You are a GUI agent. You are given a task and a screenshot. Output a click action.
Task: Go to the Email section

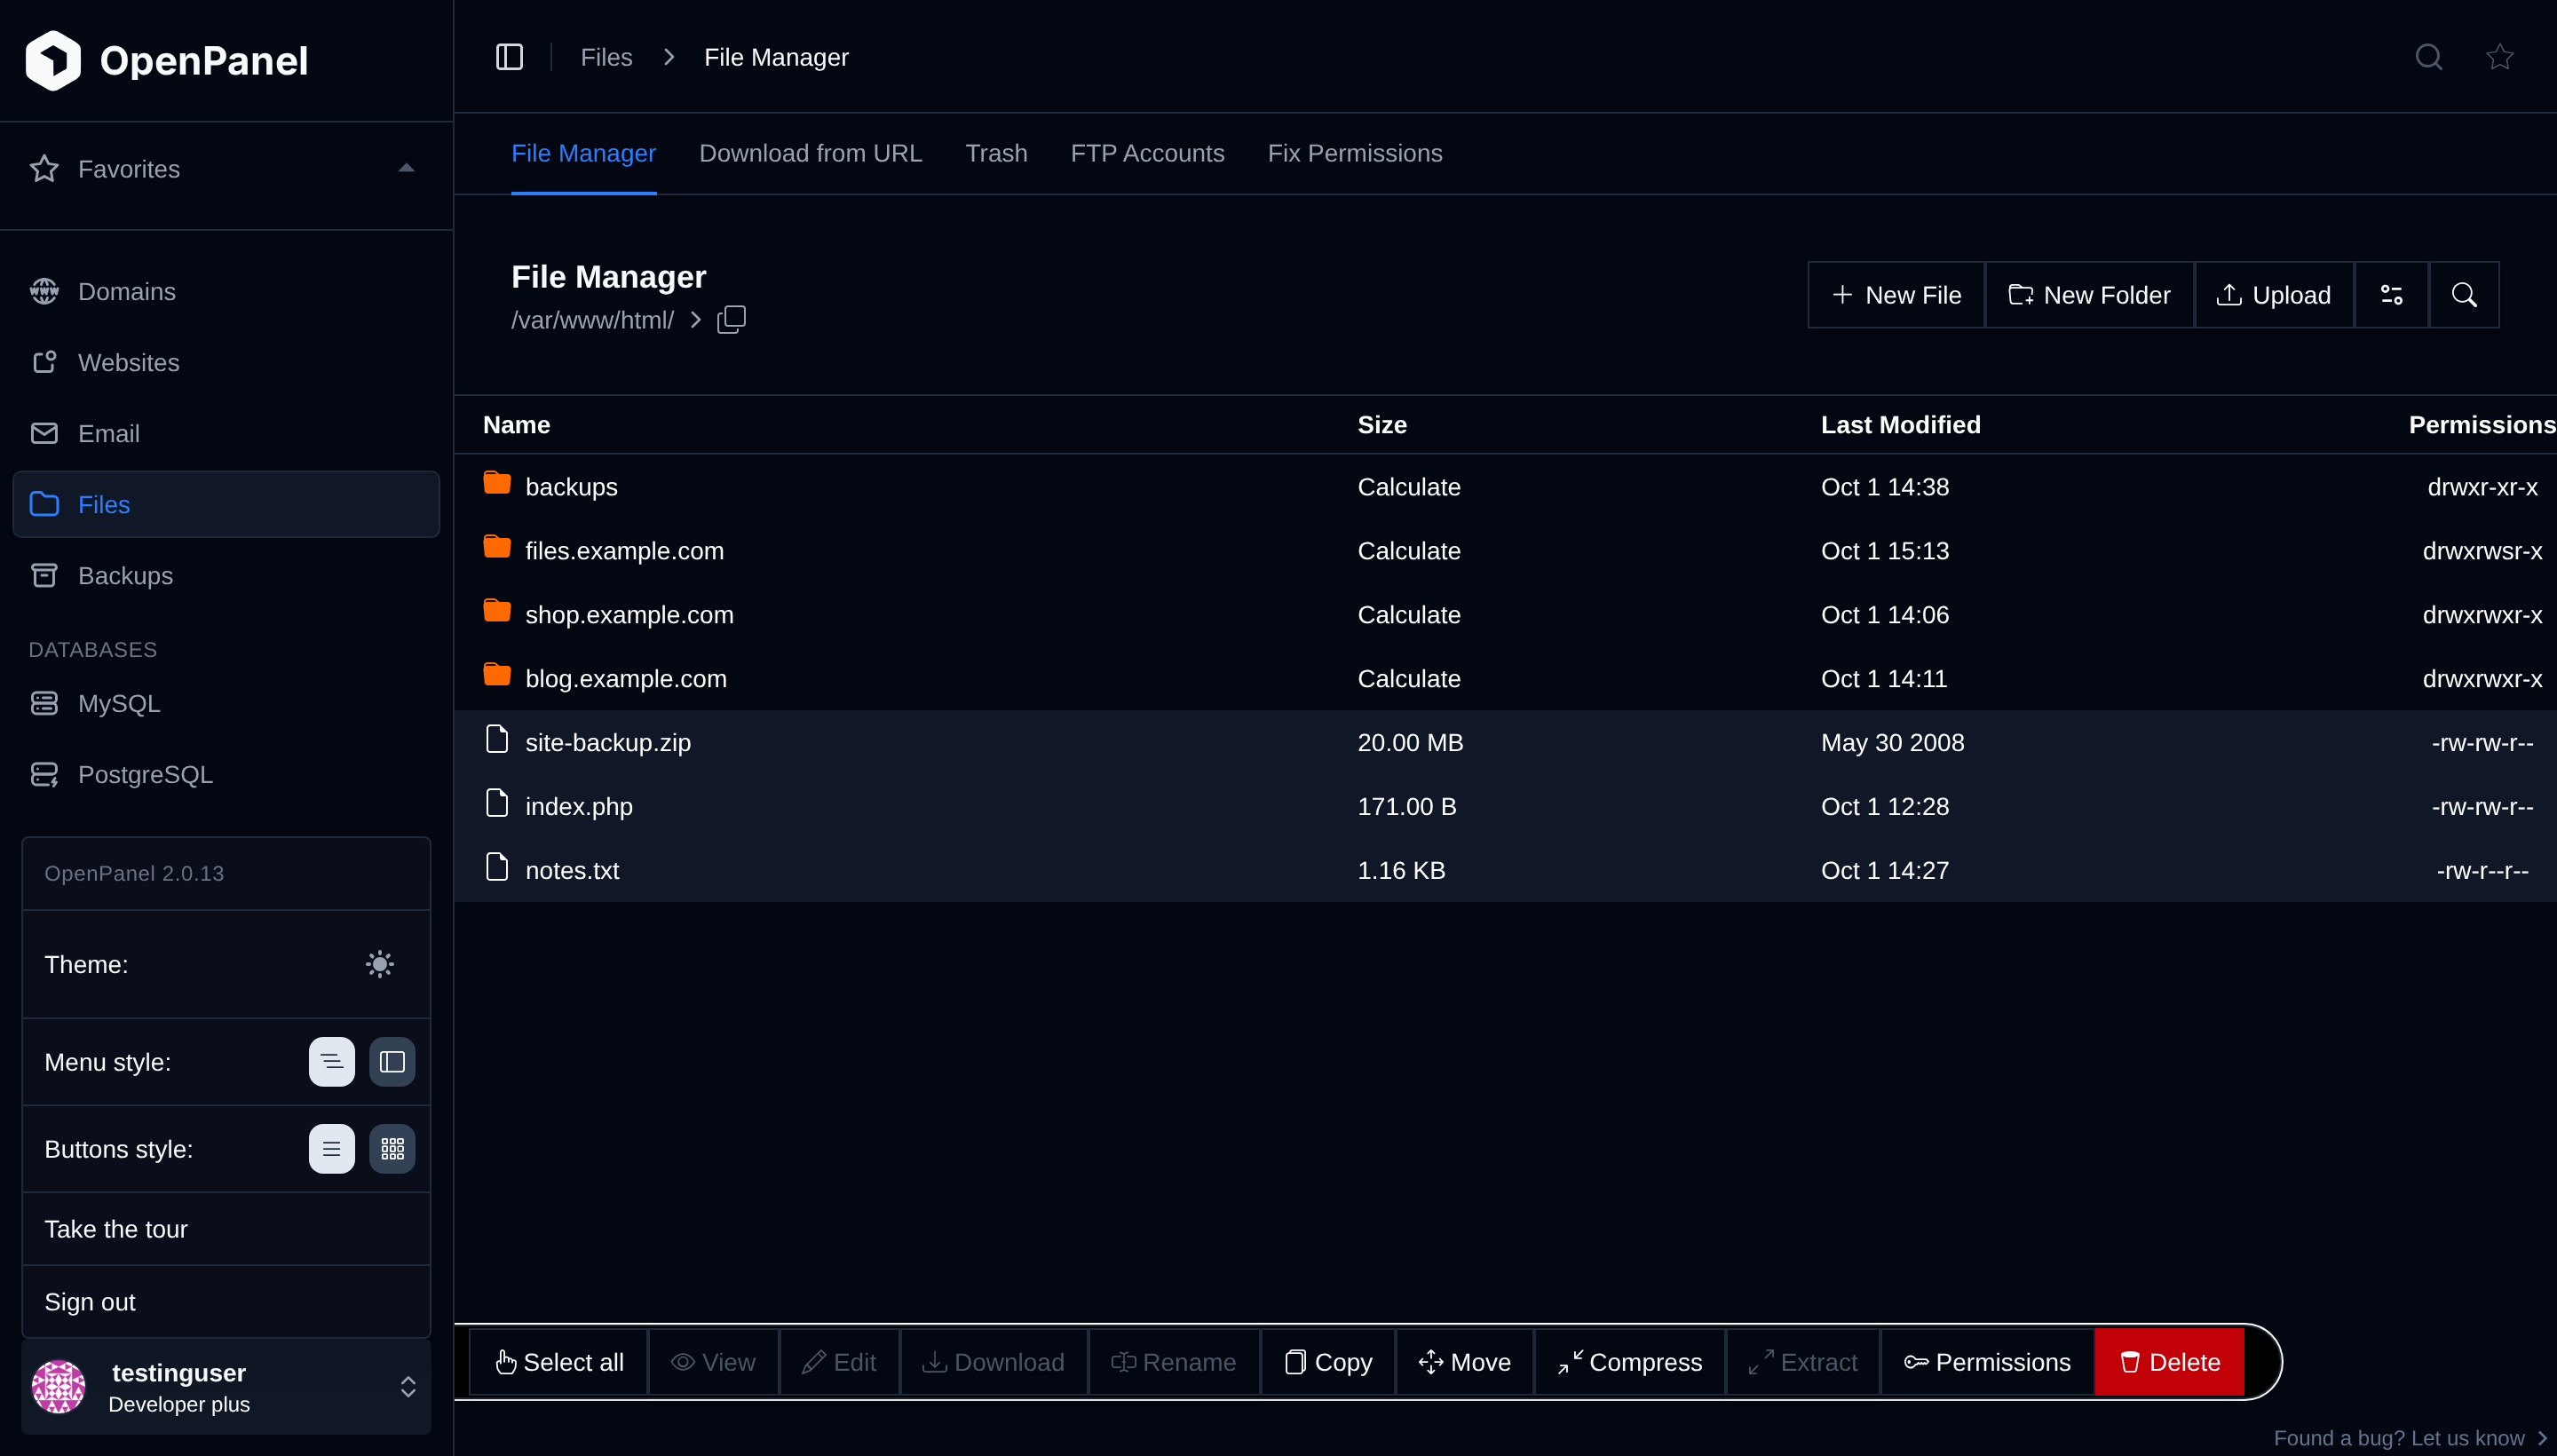(x=226, y=433)
